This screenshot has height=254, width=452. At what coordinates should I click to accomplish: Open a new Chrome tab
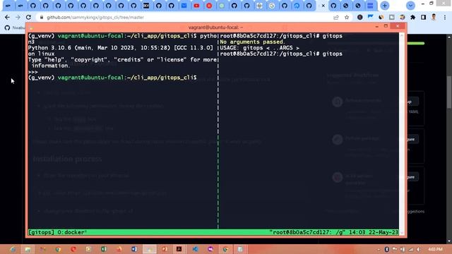coord(384,6)
